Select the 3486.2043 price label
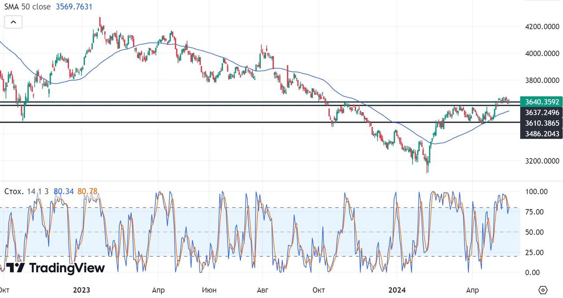This screenshot has width=563, height=298. 541,133
